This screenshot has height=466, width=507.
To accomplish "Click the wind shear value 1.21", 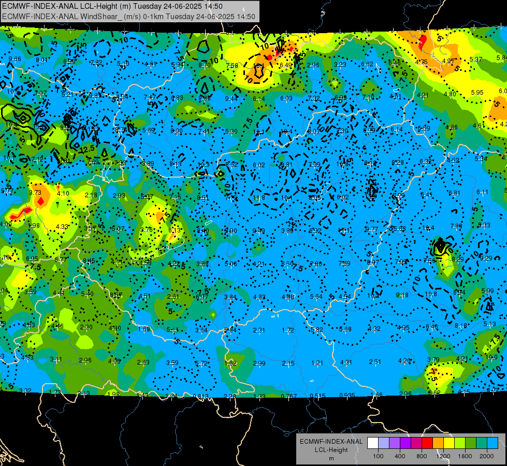I will click(317, 363).
